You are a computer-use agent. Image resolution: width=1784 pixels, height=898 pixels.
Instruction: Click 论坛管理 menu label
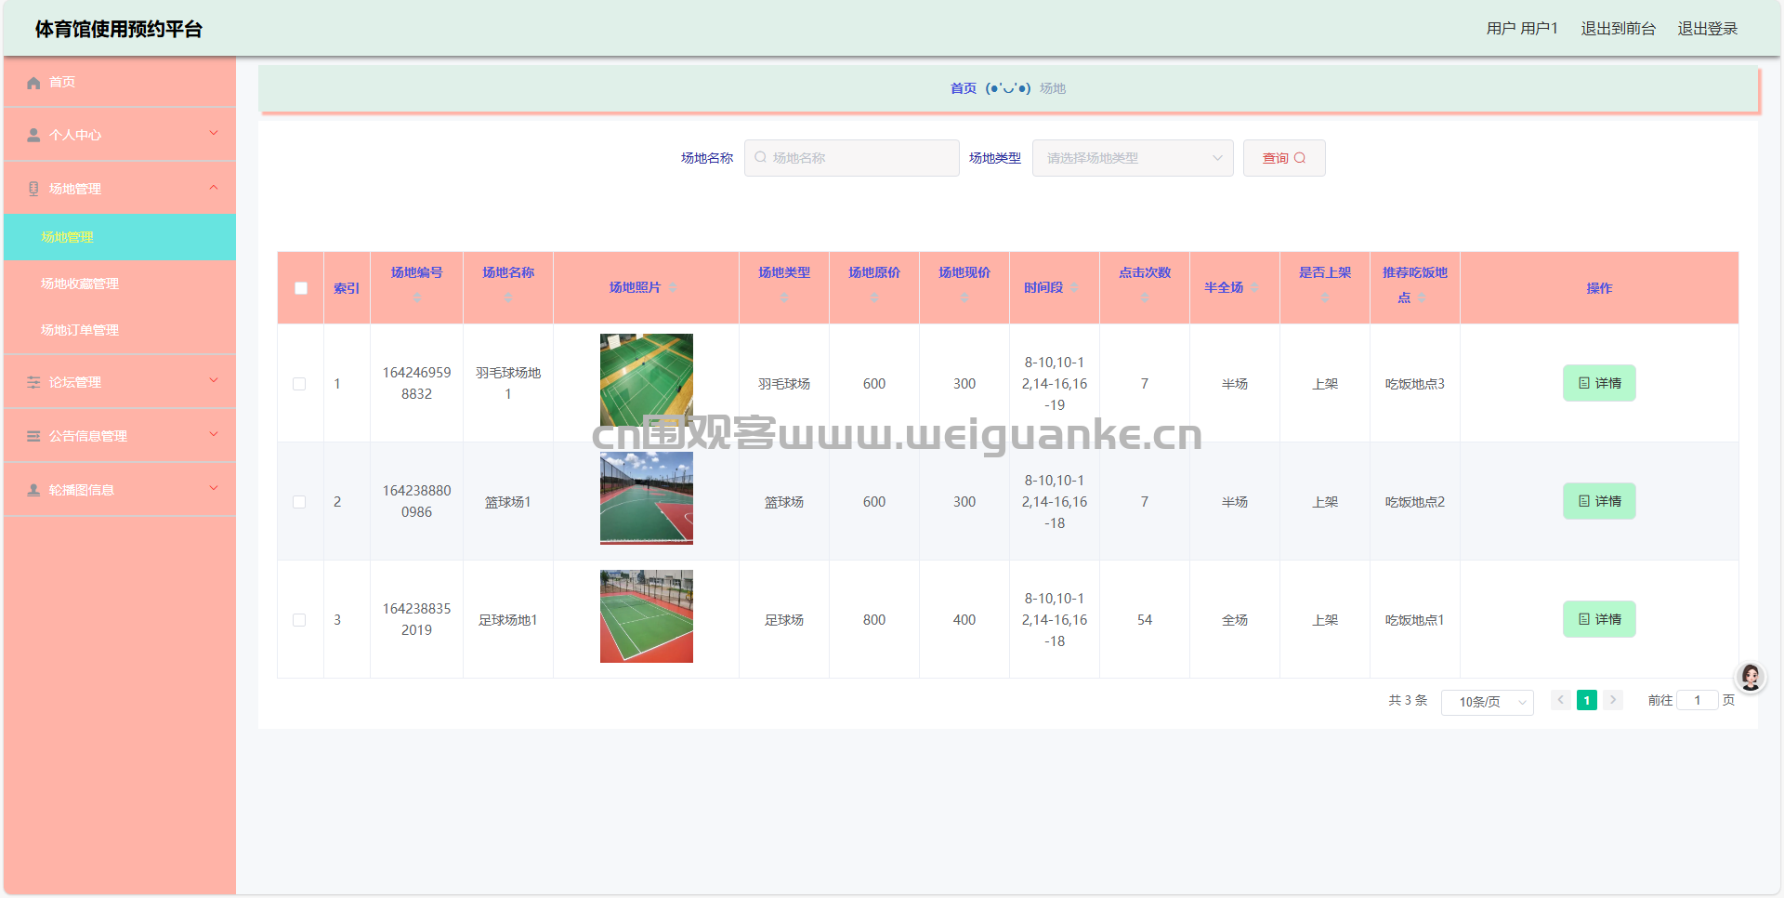coord(75,382)
